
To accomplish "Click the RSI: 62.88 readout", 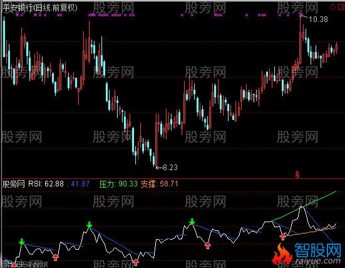I will (46, 184).
